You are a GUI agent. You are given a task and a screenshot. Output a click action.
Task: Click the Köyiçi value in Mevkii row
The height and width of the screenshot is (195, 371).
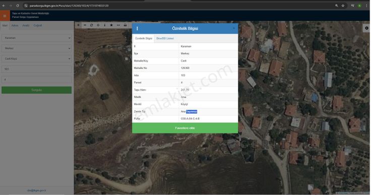pyautogui.click(x=184, y=104)
